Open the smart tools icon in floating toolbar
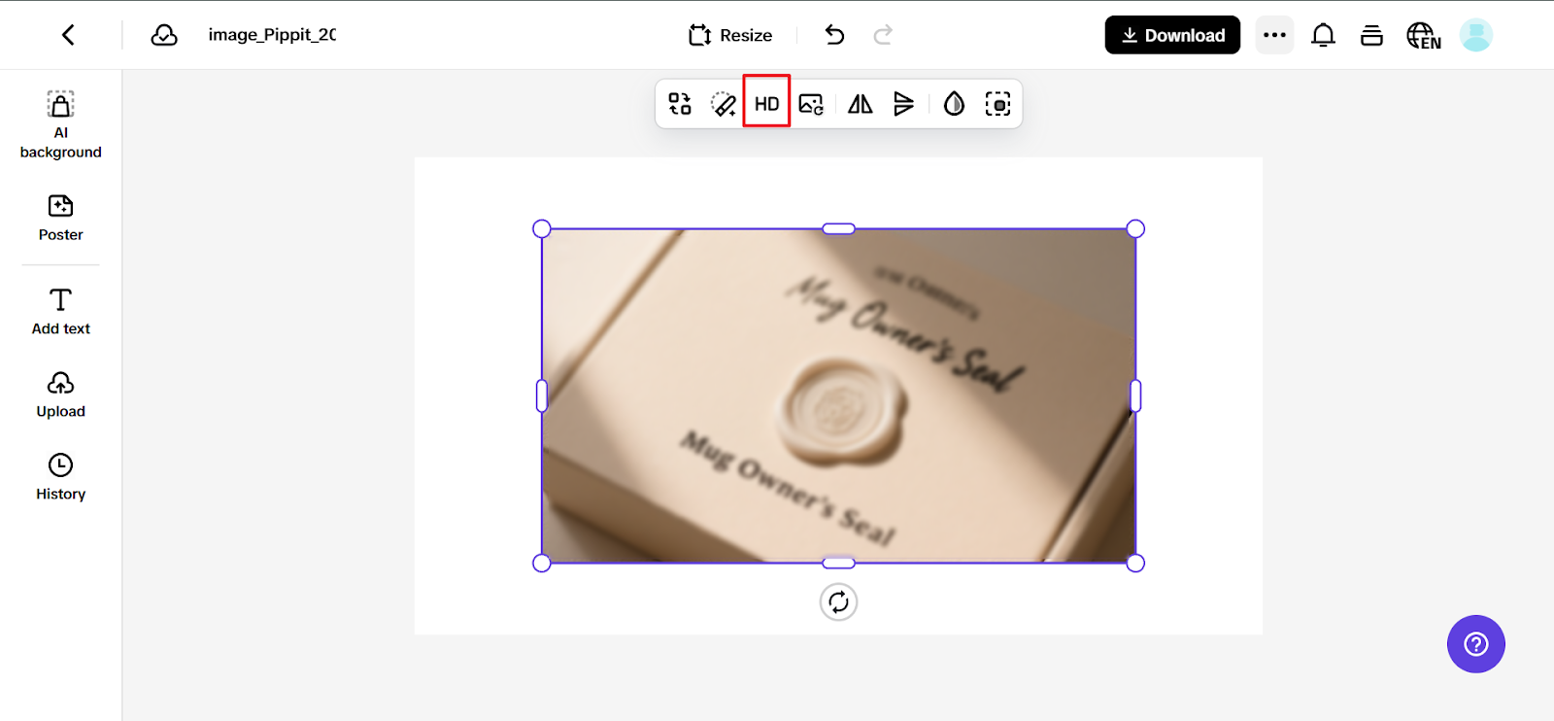 tap(680, 104)
